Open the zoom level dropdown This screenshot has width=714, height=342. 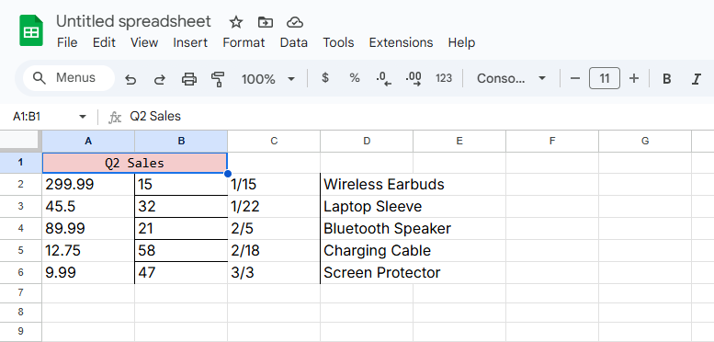268,79
